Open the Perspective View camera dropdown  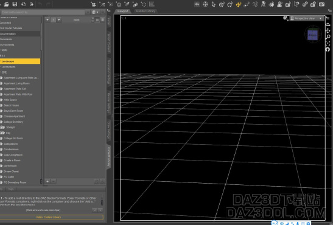[307, 18]
